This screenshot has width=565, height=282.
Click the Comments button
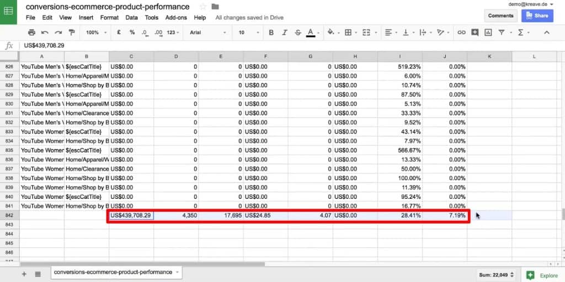coord(500,16)
